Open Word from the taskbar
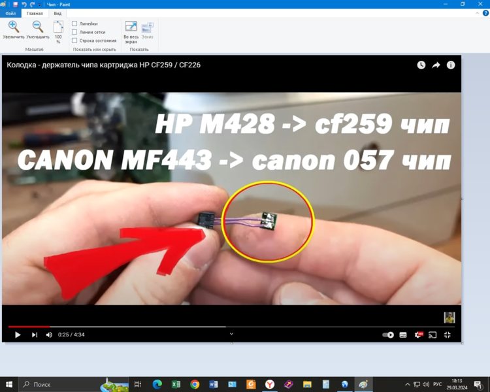This screenshot has width=490, height=392. tap(213, 384)
